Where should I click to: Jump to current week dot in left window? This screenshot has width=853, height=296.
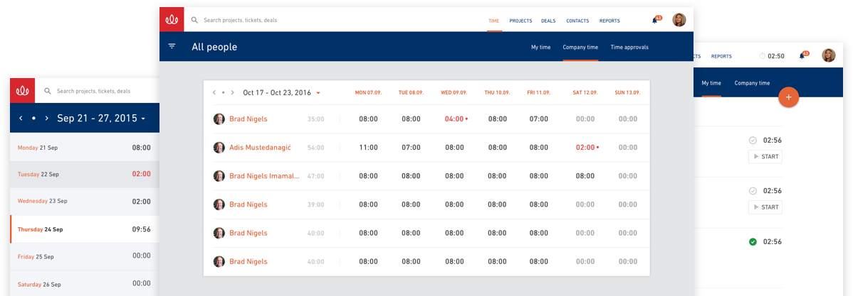point(33,118)
